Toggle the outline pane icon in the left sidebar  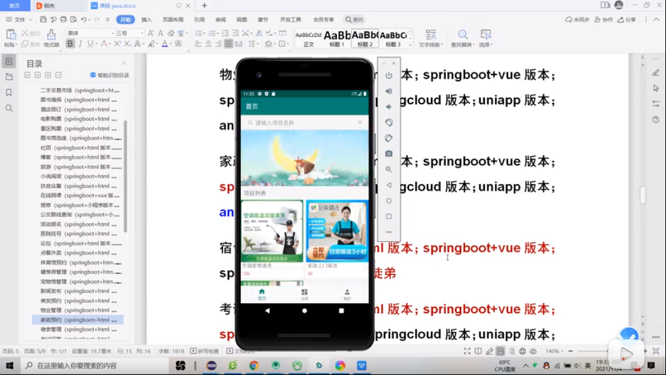[x=9, y=61]
